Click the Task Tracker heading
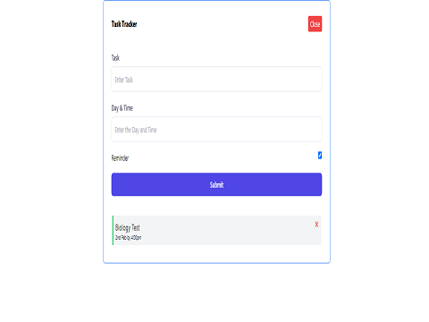Viewport: 429px width, 322px height. (124, 24)
